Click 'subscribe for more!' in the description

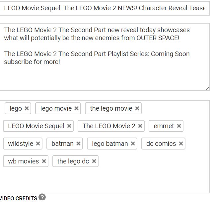[32, 62]
